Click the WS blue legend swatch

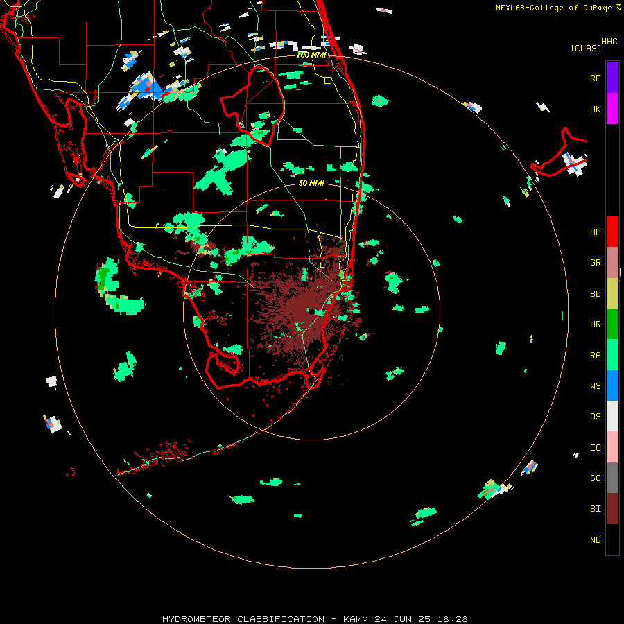coord(612,385)
